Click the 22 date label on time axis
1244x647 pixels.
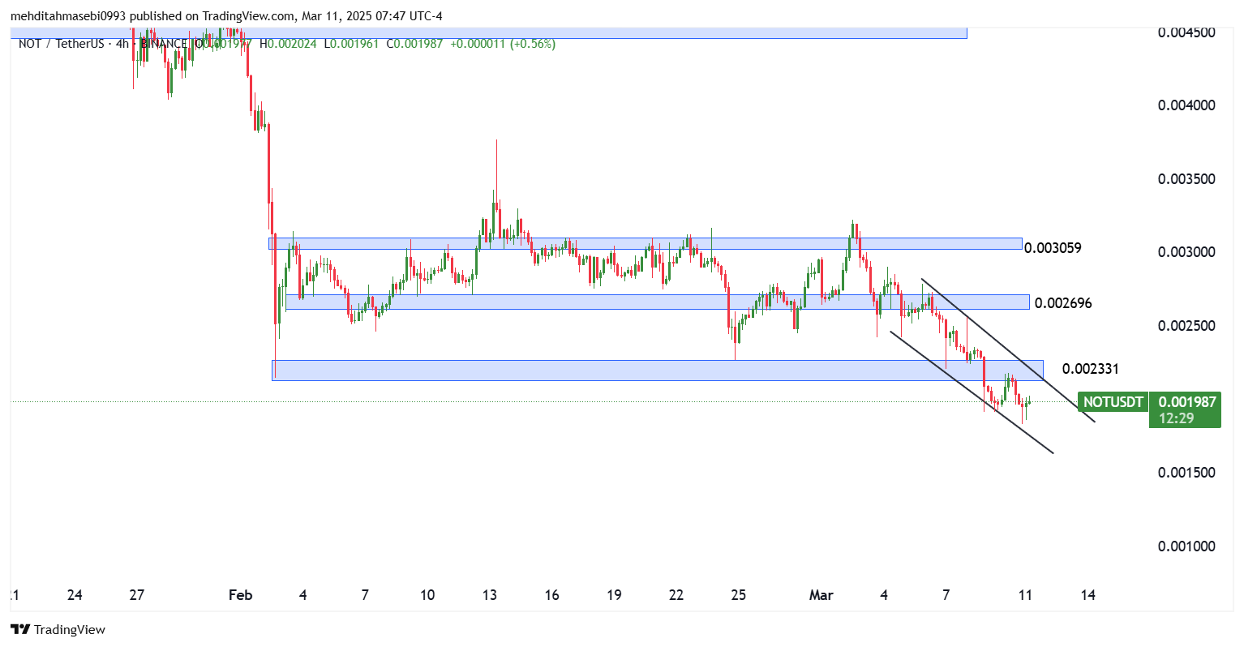[x=676, y=595]
